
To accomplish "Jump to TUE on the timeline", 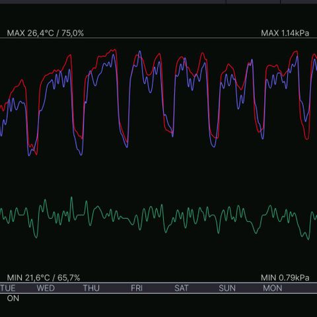I will pos(8,288).
